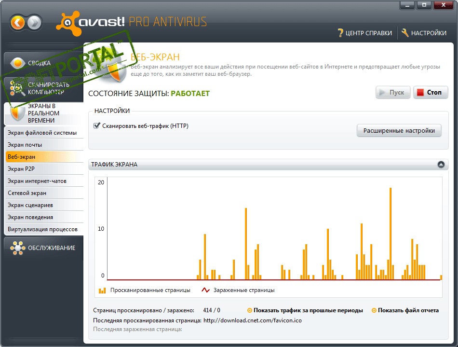Click the red stop square icon
Viewport: 458px width, 347px height.
click(x=420, y=92)
